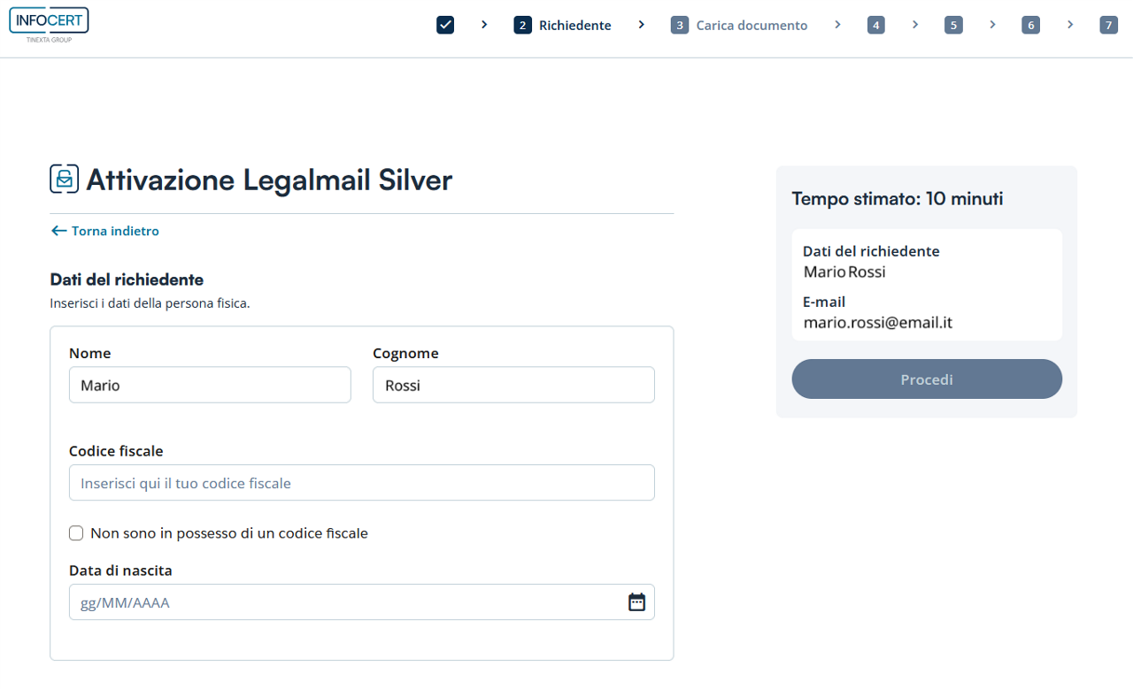Screen dimensions: 1133x689
Task: Click the completed step one checkmark icon
Action: [x=445, y=25]
